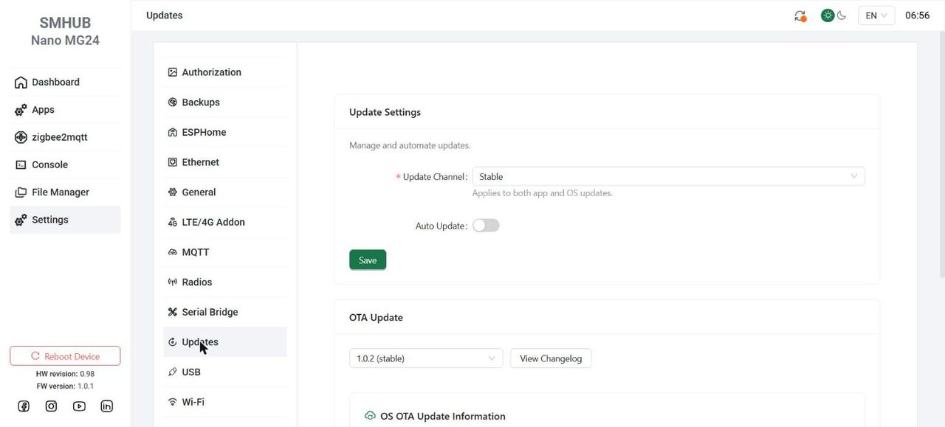This screenshot has height=427, width=945.
Task: Open the Instagram link icon
Action: (51, 406)
